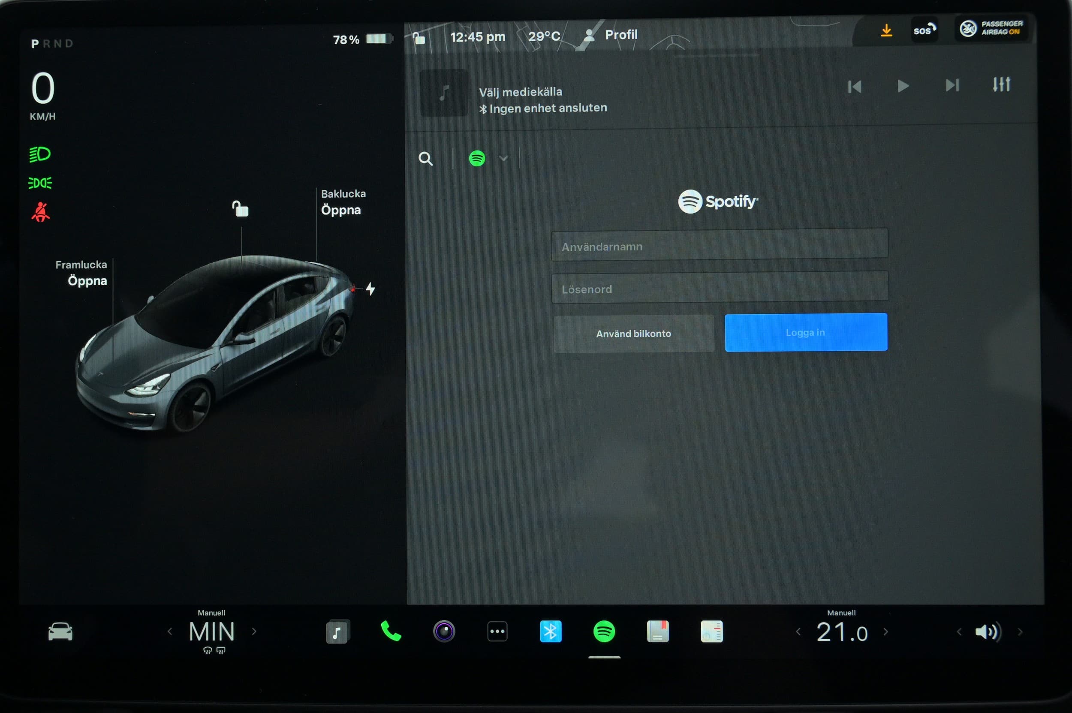Open the Spotify app in the dock
This screenshot has height=713, width=1072.
tap(604, 632)
